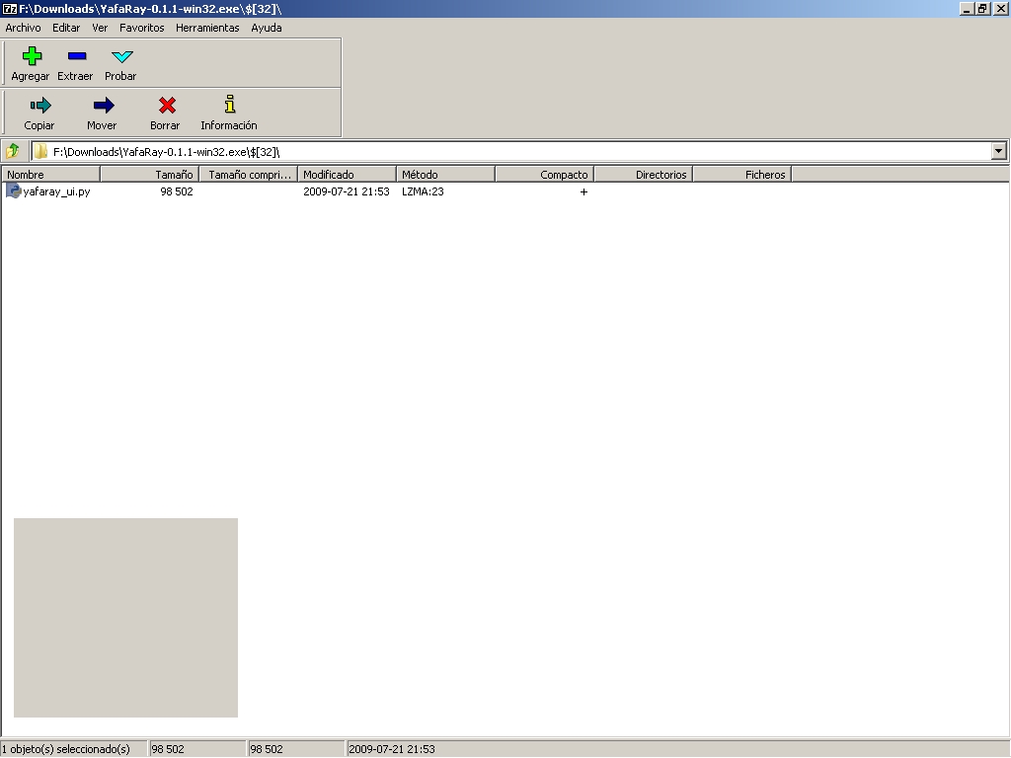Screen dimensions: 1011x758
Task: Click the LZMA:23 method cell
Action: coord(423,191)
